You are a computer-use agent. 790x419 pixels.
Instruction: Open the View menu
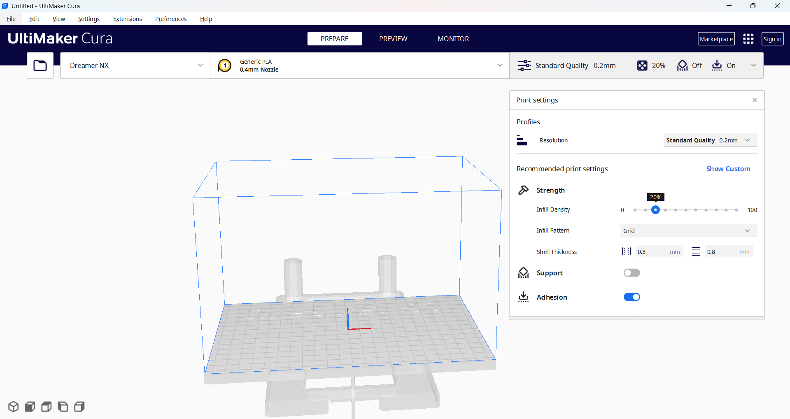pos(58,19)
